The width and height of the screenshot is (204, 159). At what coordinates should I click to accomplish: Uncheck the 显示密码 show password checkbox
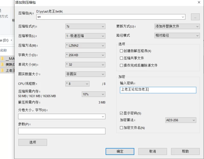[121, 113]
